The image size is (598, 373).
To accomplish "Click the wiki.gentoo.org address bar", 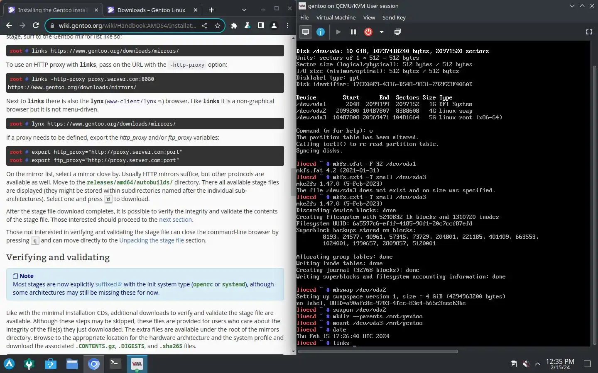I will (127, 26).
